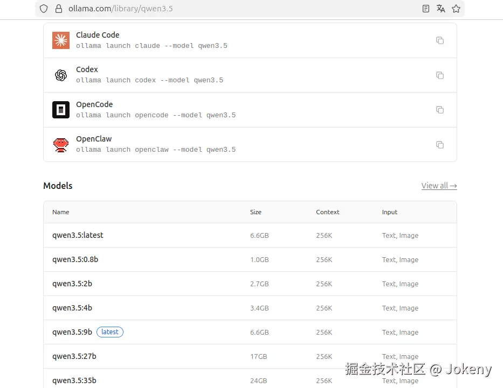Click 256K context in qwen3.5:0.8b row

[324, 259]
